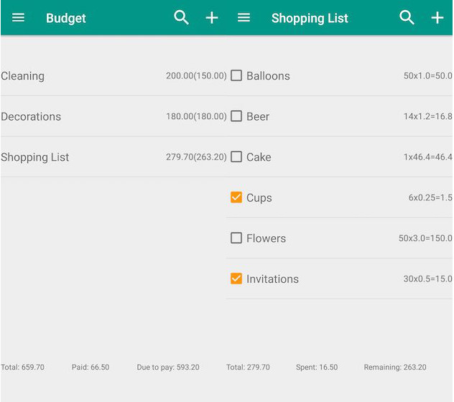Screen dimensions: 454x402
Task: Check the Beer checkbox
Action: pos(236,116)
